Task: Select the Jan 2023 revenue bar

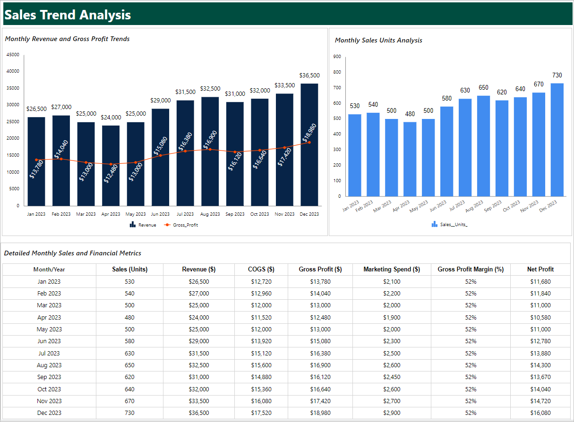Action: [36, 161]
